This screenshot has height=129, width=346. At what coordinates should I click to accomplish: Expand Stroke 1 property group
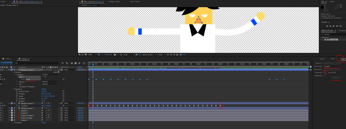(x=17, y=82)
